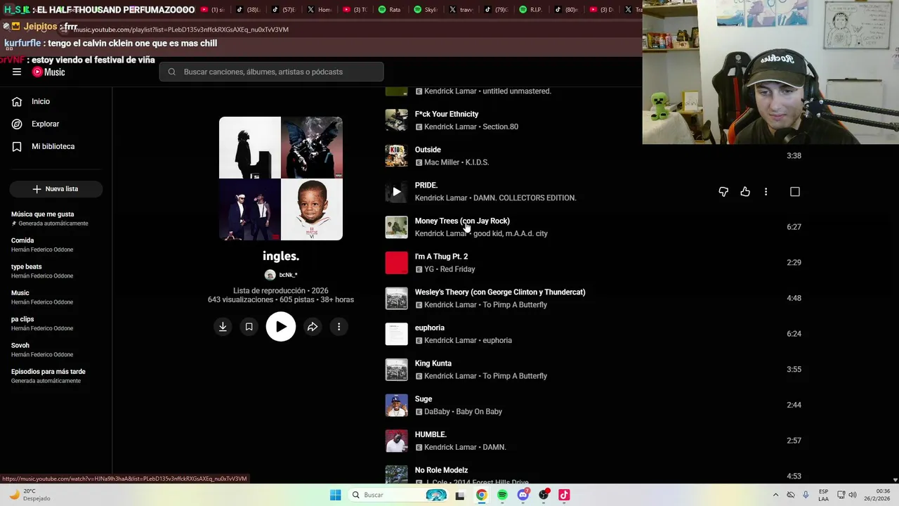Open the Section.80 album link
The width and height of the screenshot is (899, 506).
click(499, 126)
